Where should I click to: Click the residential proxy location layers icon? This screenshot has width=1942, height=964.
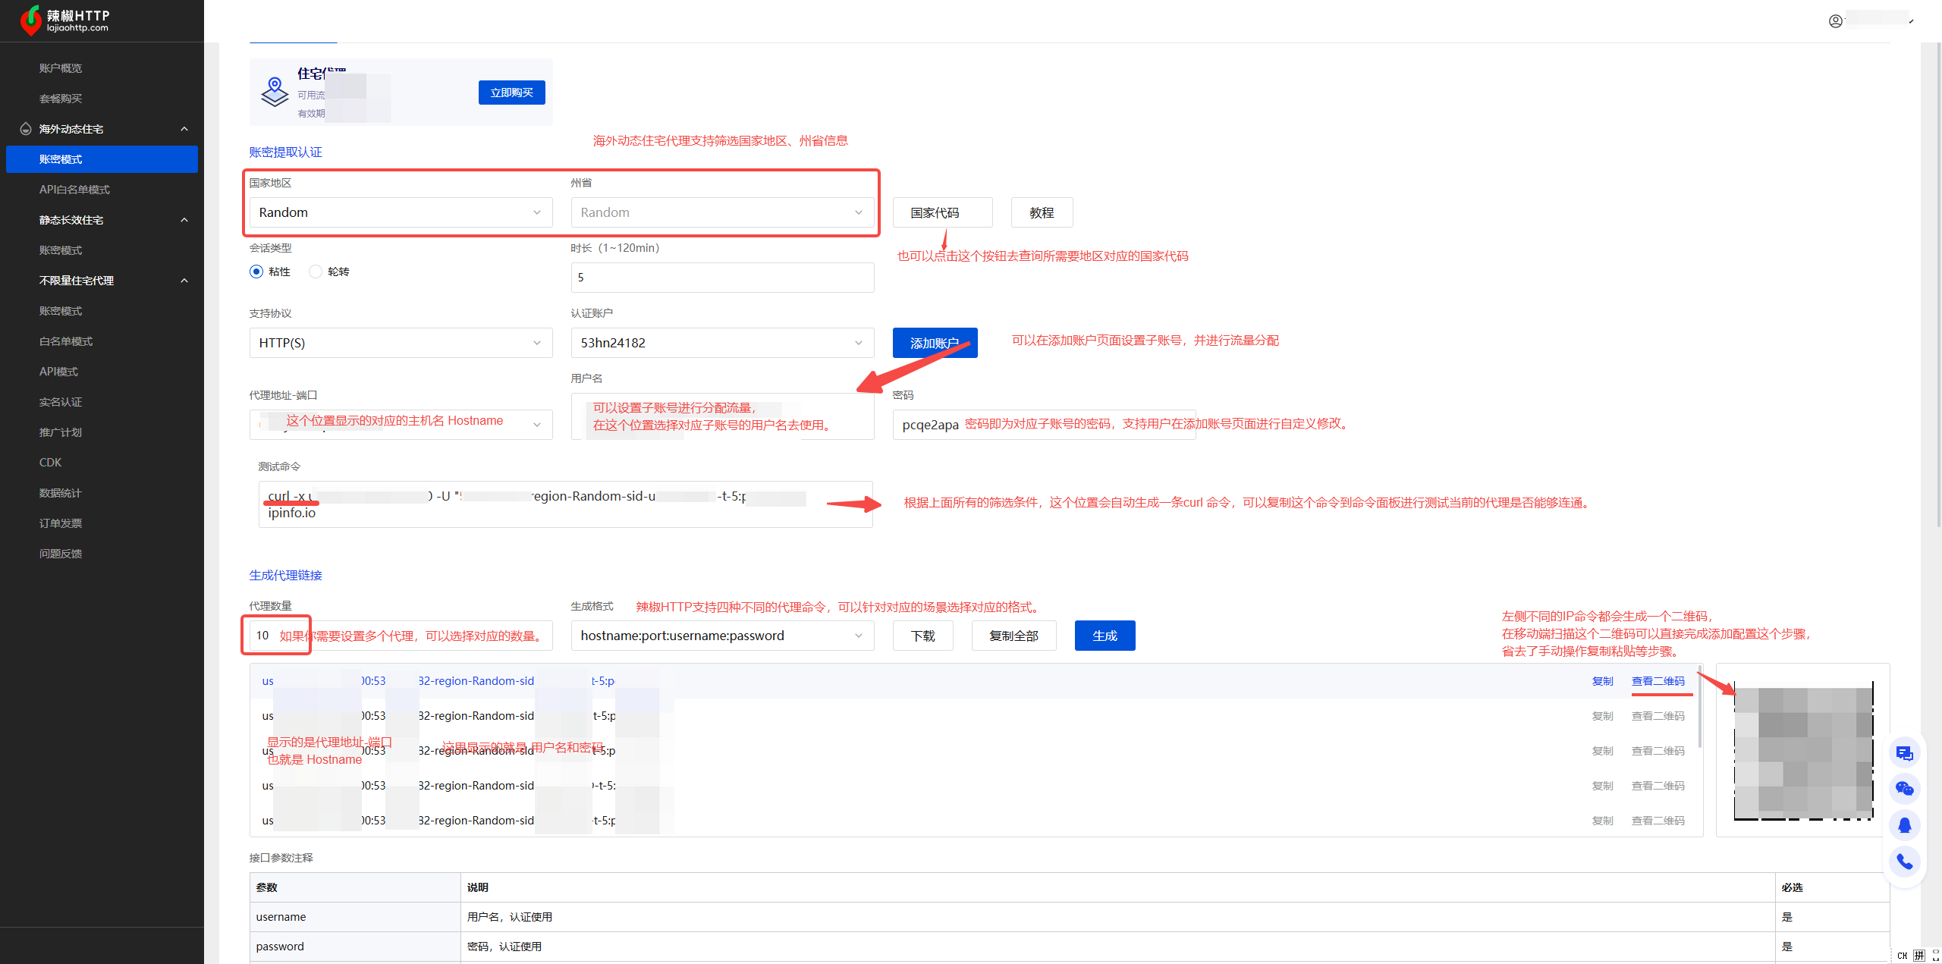point(275,92)
